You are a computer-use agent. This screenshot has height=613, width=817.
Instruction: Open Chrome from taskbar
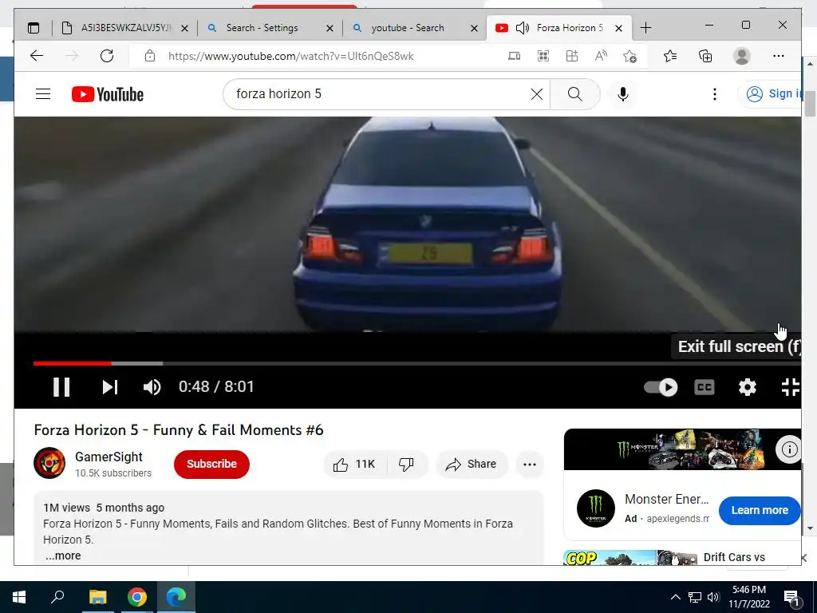(x=136, y=597)
